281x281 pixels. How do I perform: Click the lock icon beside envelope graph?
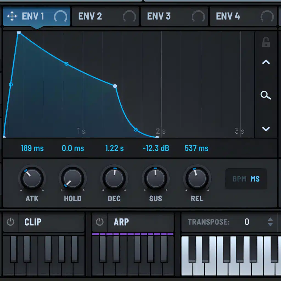point(266,43)
